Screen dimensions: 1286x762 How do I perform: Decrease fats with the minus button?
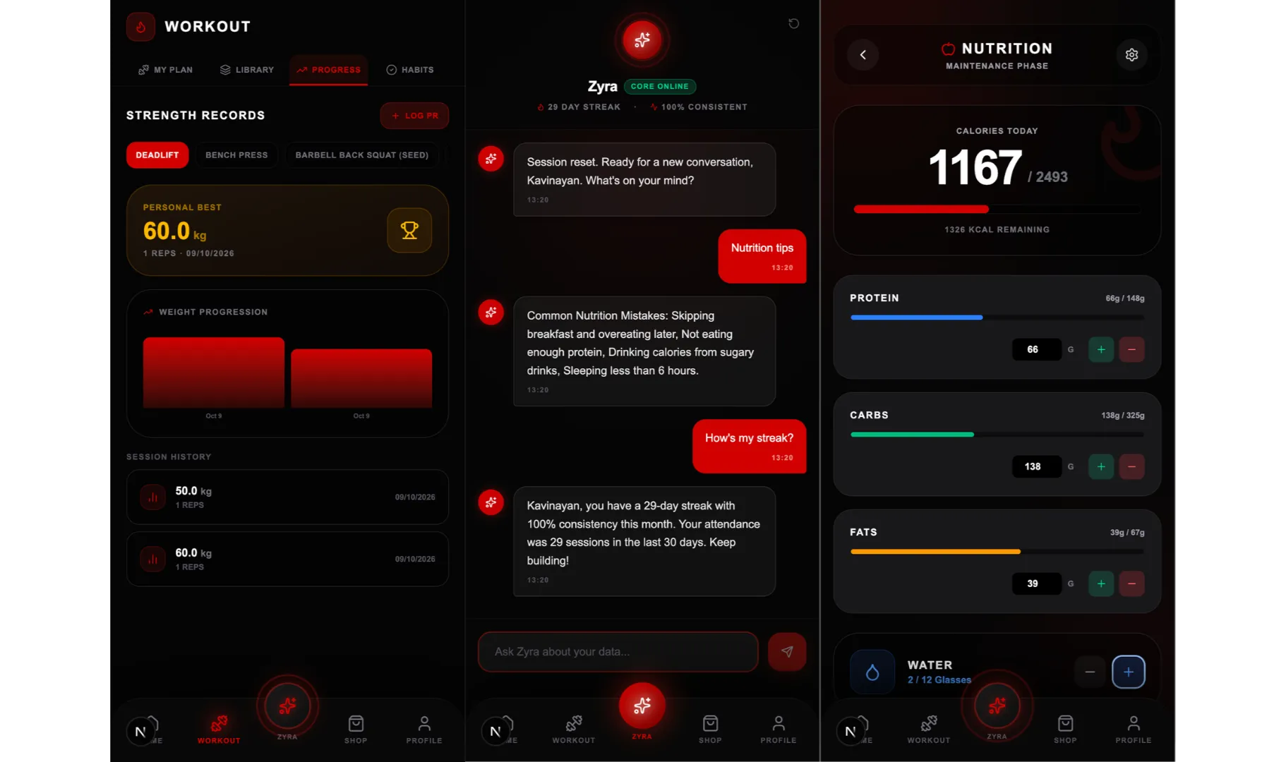click(1131, 583)
